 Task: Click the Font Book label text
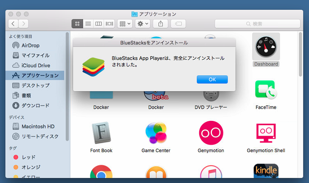[101, 150]
